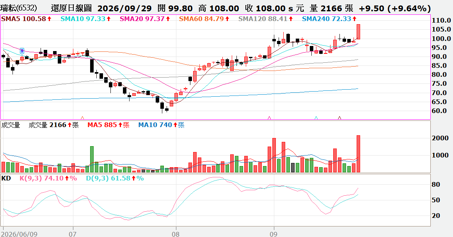Click the 2026/06/09 start date label

click(20, 233)
